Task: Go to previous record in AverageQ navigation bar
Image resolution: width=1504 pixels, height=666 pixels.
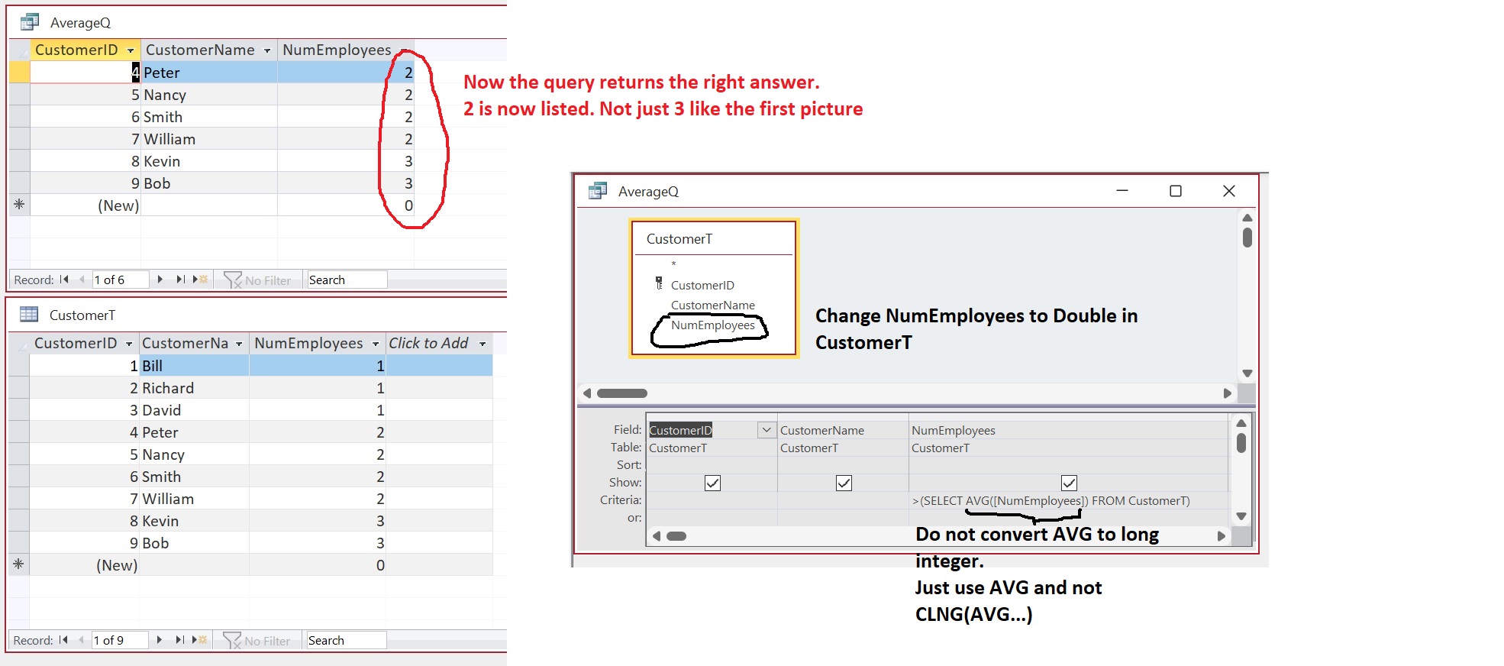Action: (x=82, y=280)
